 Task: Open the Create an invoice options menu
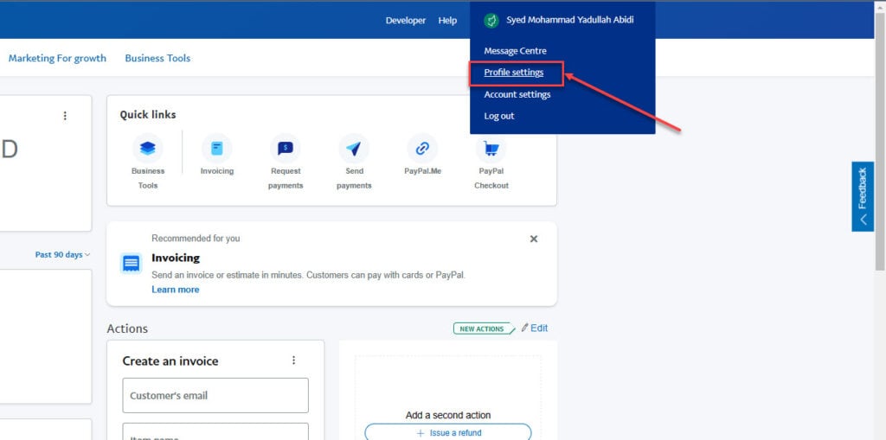click(x=293, y=360)
